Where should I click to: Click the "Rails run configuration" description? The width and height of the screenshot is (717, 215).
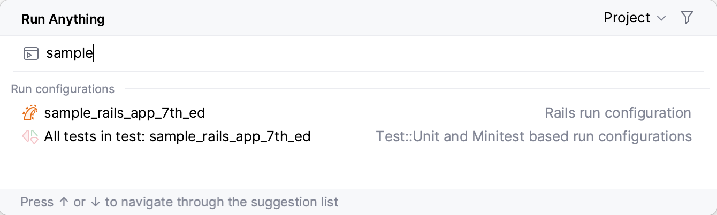tap(617, 113)
